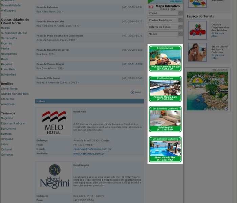Select Pousada Villa Sonali listing
Viewport: 237px width, 203px height.
coord(89,81)
